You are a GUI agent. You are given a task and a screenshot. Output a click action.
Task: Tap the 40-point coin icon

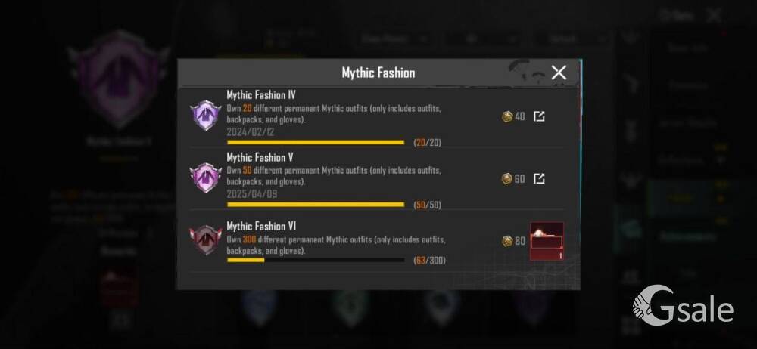click(507, 116)
